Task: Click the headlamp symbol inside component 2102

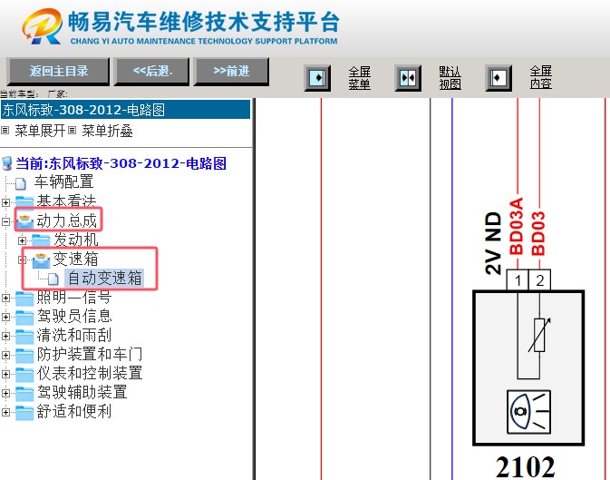Action: [528, 412]
